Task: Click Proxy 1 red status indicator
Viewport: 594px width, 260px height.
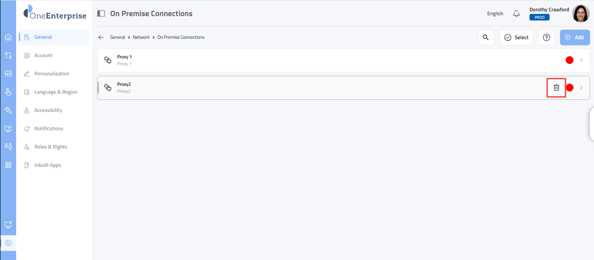Action: point(570,60)
